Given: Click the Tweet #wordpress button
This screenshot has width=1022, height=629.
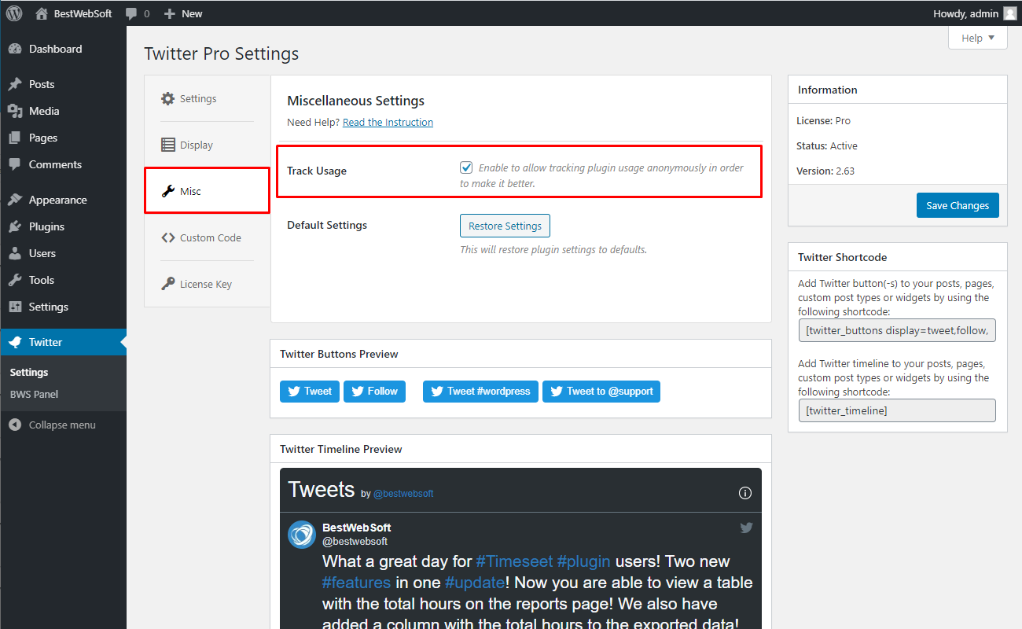Looking at the screenshot, I should click(x=480, y=392).
